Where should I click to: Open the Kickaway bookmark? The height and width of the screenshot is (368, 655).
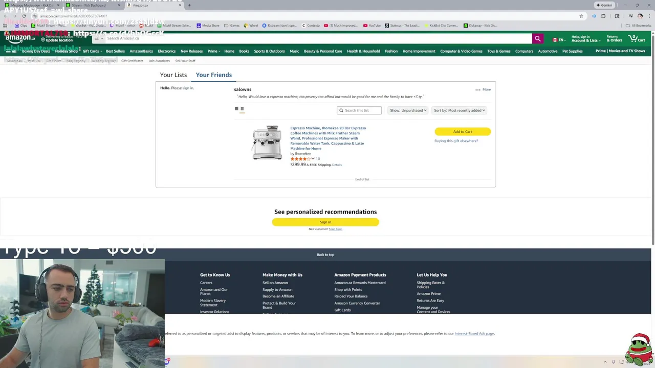pyautogui.click(x=481, y=26)
